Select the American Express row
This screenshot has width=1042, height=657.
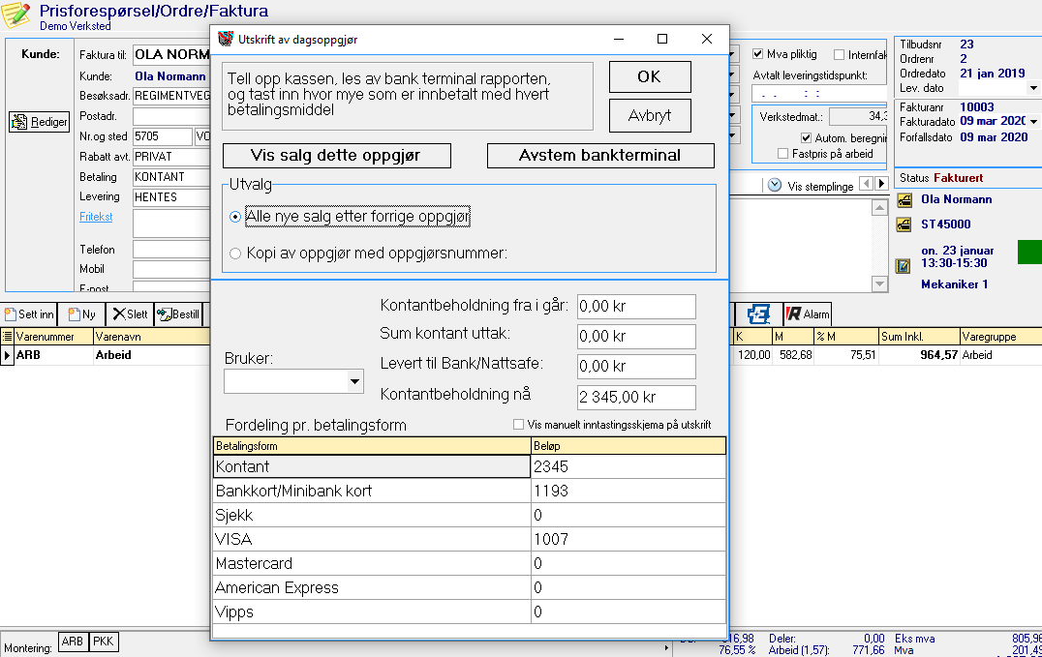469,588
